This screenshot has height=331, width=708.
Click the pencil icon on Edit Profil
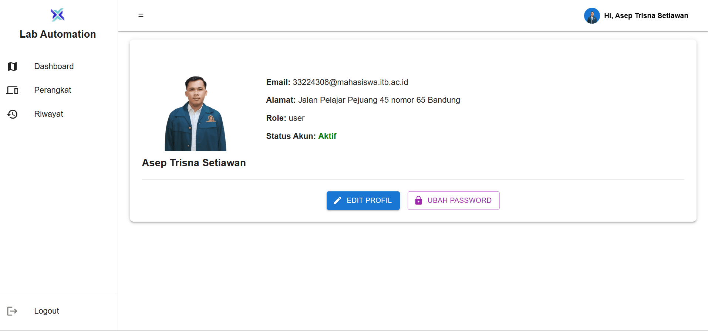[337, 201]
